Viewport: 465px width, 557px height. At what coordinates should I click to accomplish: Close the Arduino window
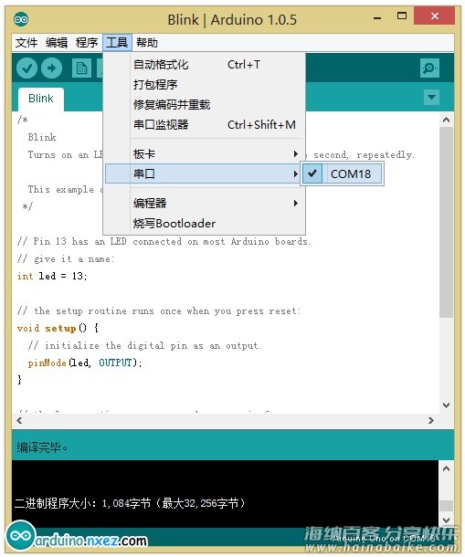coord(435,16)
